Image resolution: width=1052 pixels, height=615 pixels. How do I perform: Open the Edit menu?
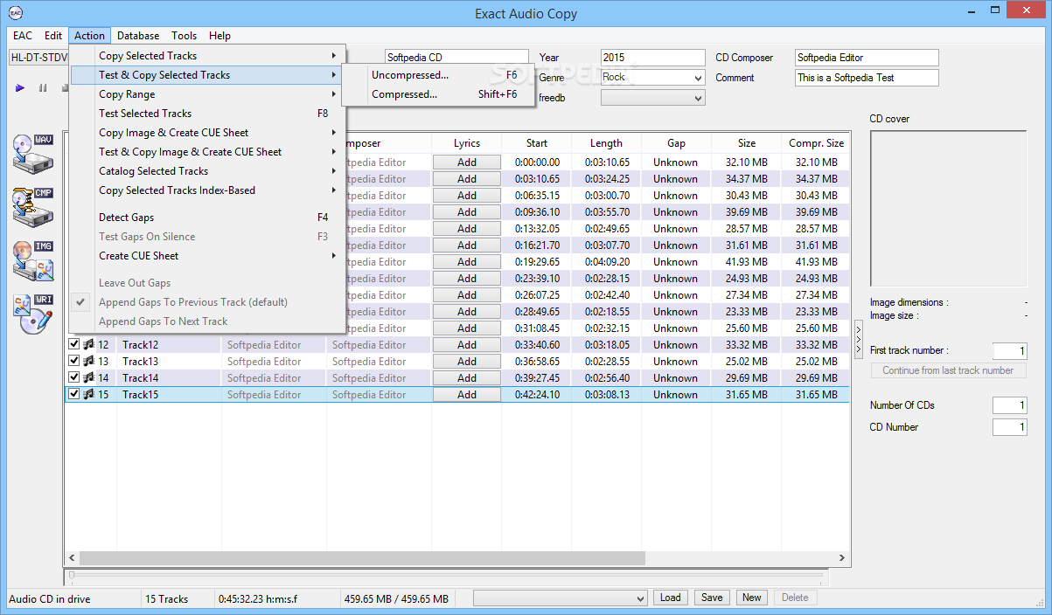(x=53, y=36)
